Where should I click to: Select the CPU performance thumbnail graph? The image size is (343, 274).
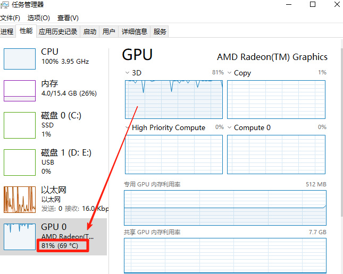pyautogui.click(x=20, y=58)
